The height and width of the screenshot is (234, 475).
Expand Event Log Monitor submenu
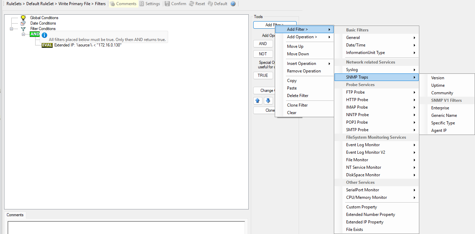(x=377, y=145)
